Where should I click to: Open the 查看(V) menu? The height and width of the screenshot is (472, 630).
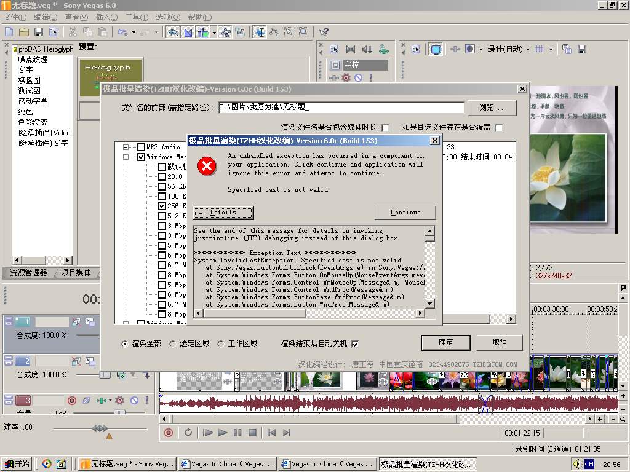pos(76,17)
